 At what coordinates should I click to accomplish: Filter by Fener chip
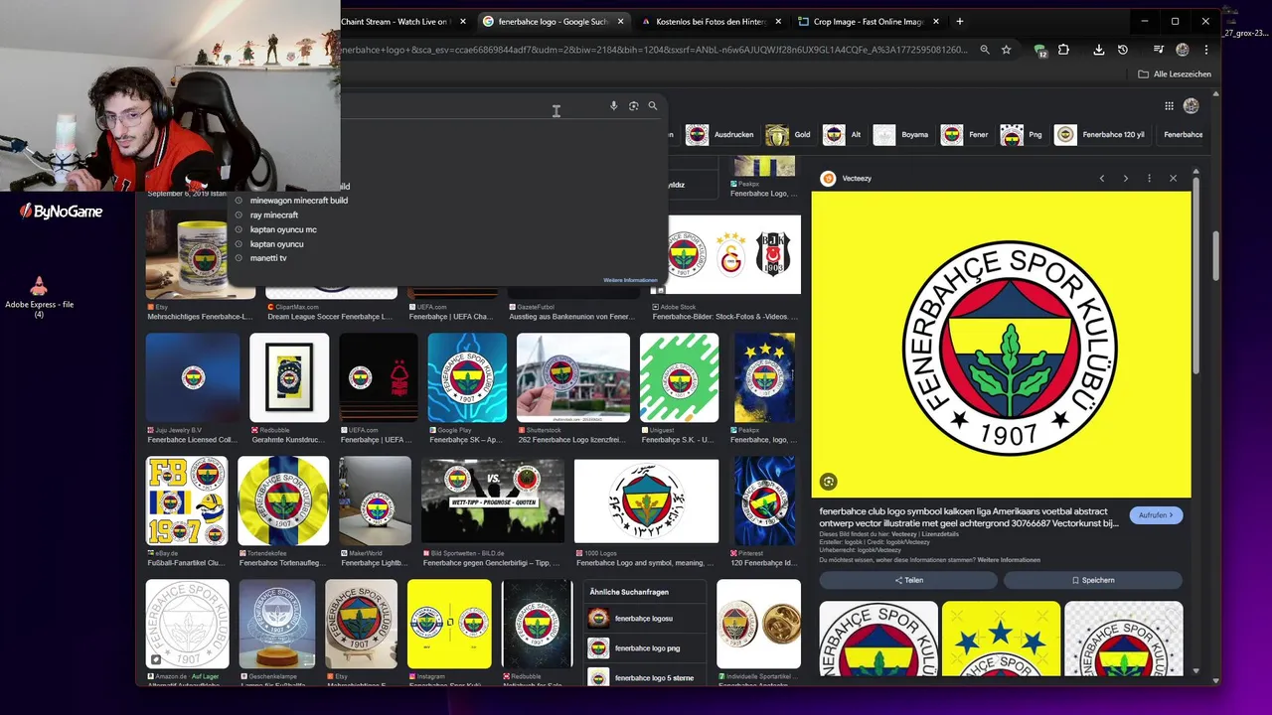(x=966, y=135)
